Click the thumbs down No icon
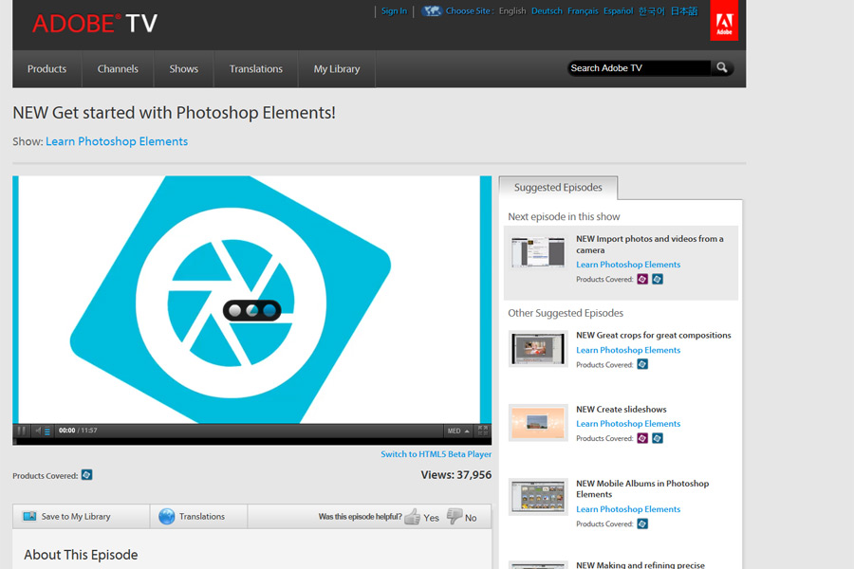This screenshot has width=854, height=569. coord(454,517)
